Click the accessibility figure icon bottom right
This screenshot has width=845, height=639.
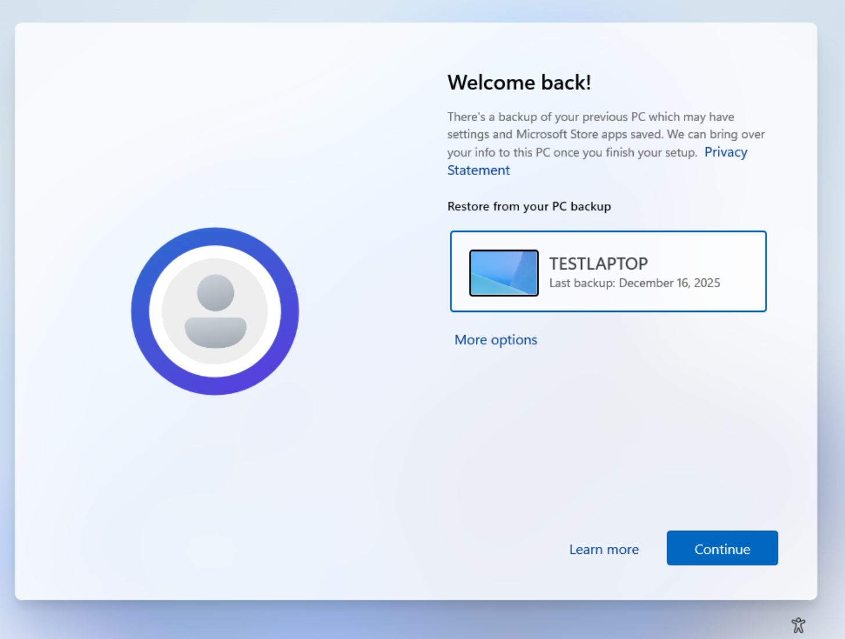(799, 625)
